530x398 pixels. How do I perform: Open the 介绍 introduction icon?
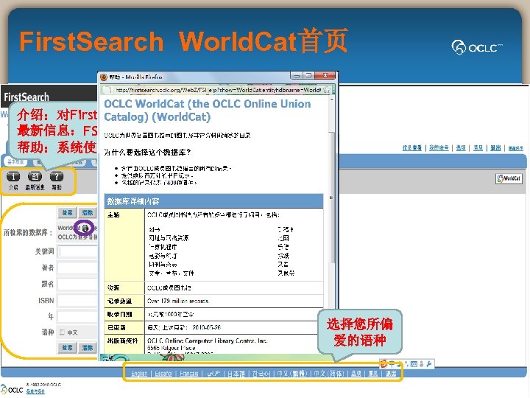coord(13,177)
